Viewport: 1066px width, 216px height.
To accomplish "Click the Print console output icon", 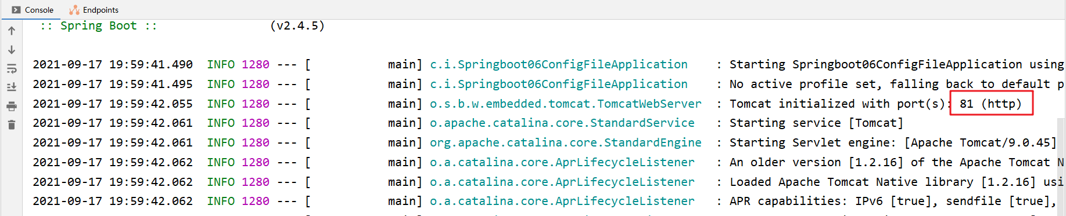I will pos(12,107).
